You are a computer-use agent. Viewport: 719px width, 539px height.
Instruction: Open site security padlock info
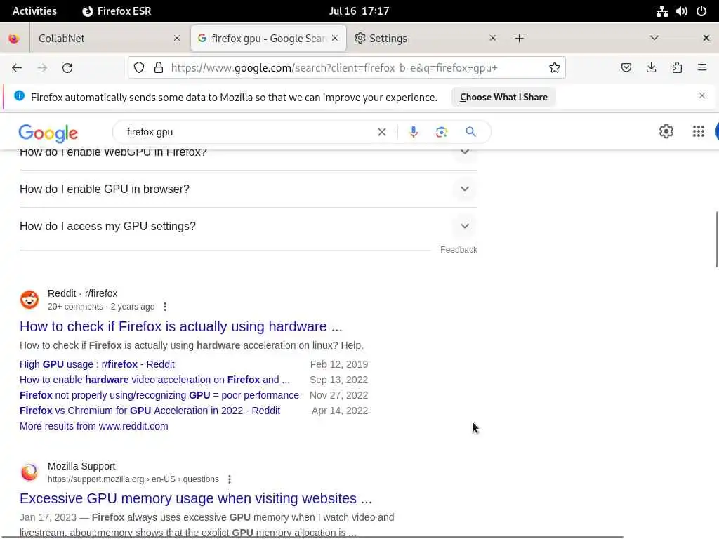(159, 68)
